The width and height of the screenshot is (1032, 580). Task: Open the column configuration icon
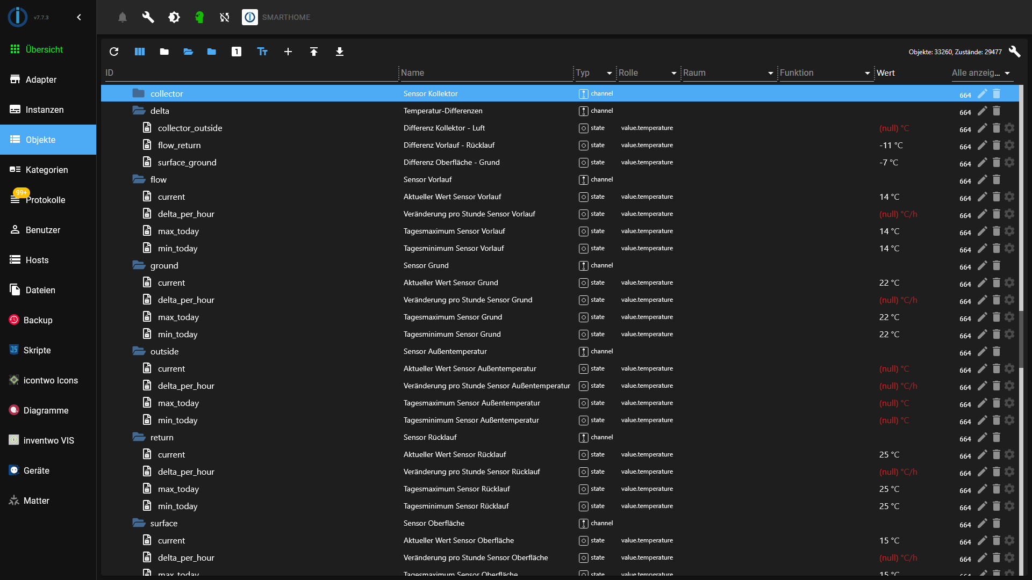click(x=140, y=52)
